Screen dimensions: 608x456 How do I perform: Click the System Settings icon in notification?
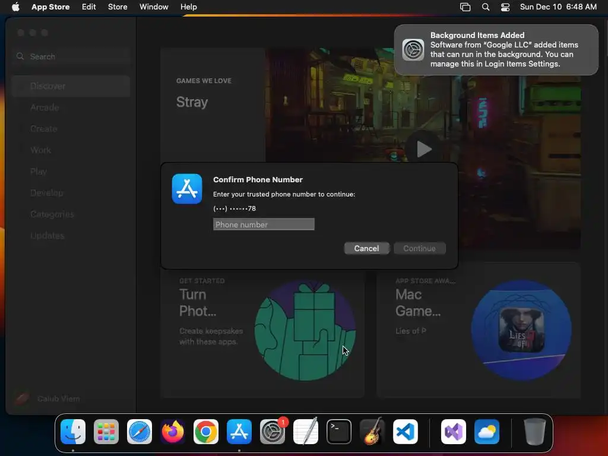pos(413,50)
